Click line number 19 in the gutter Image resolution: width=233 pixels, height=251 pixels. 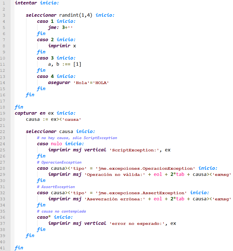point(3,113)
